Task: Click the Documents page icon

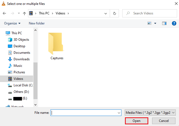Action: click(10, 53)
